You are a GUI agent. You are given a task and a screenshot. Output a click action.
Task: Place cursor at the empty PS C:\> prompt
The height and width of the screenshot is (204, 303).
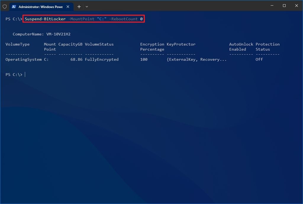(x=25, y=74)
